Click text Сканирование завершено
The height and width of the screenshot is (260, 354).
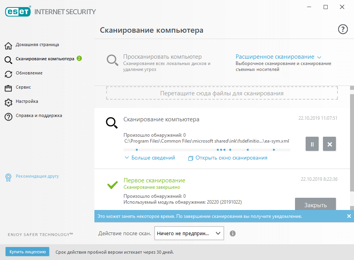152,187
